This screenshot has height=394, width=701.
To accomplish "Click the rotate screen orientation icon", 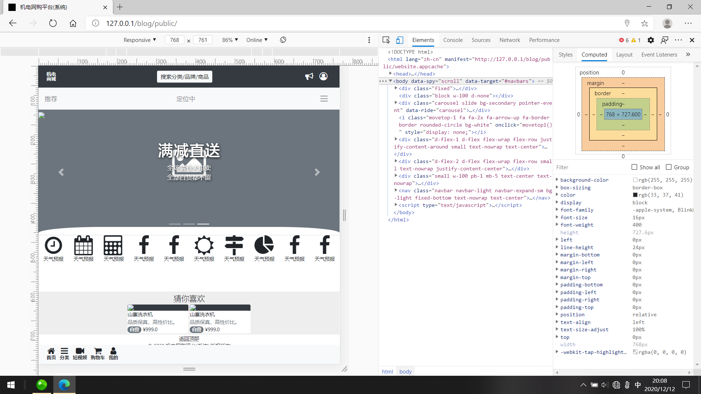I will tap(283, 40).
